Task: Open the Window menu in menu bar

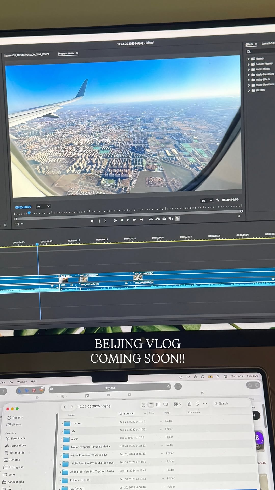Action: coord(22,382)
